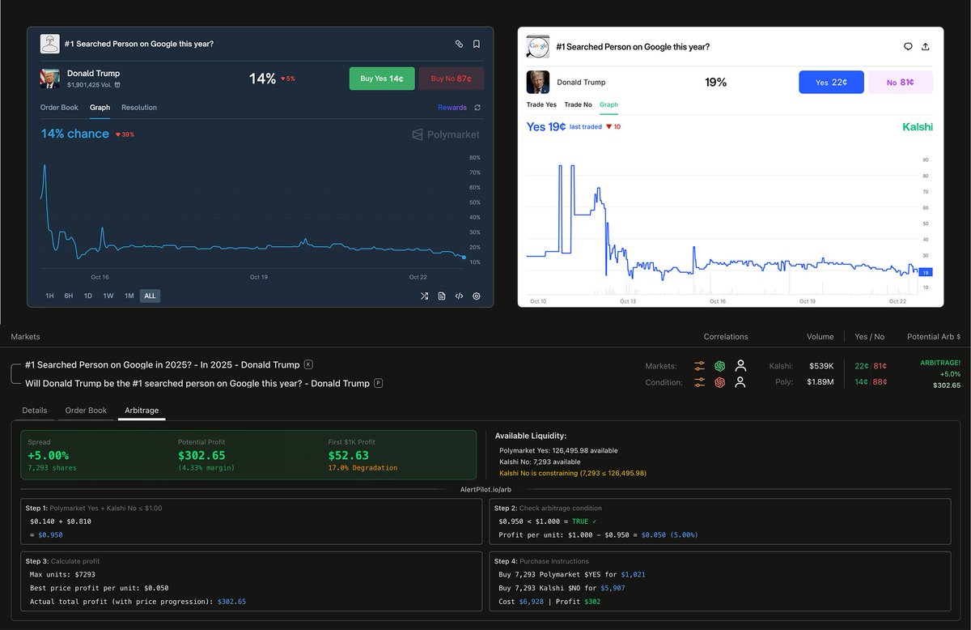Viewport: 971px width, 630px height.
Task: Click Kalshi market title in markets list
Action: click(162, 365)
